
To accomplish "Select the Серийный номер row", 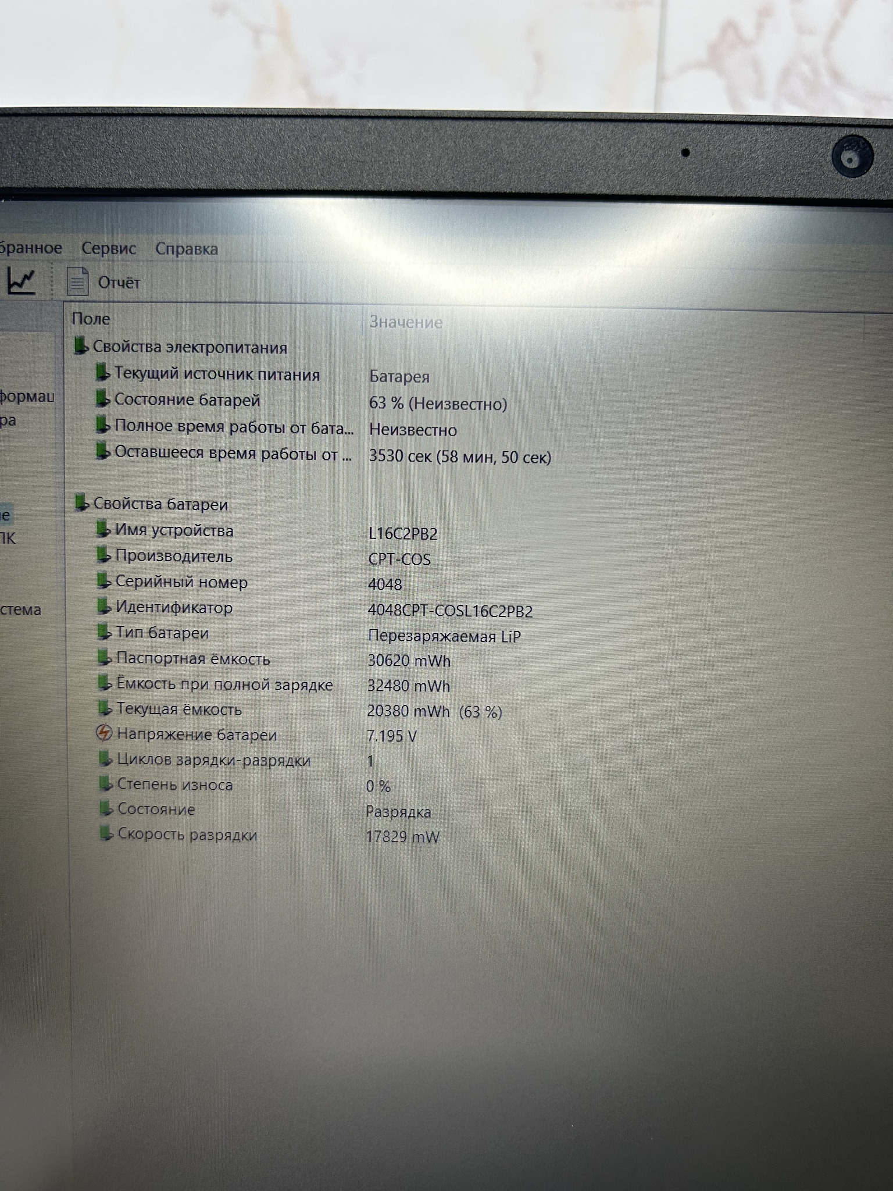I will point(181,582).
